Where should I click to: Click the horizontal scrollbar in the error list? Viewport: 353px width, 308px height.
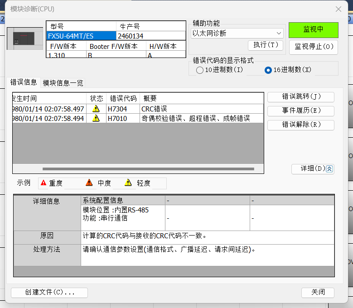tap(136, 169)
